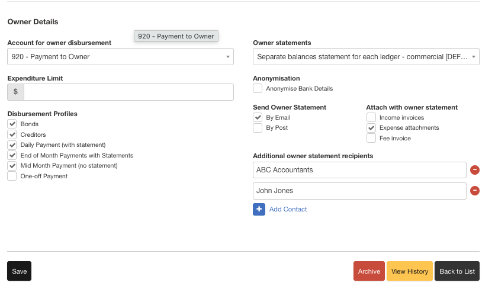Click the Add Contact link
The image size is (495, 292).
288,209
